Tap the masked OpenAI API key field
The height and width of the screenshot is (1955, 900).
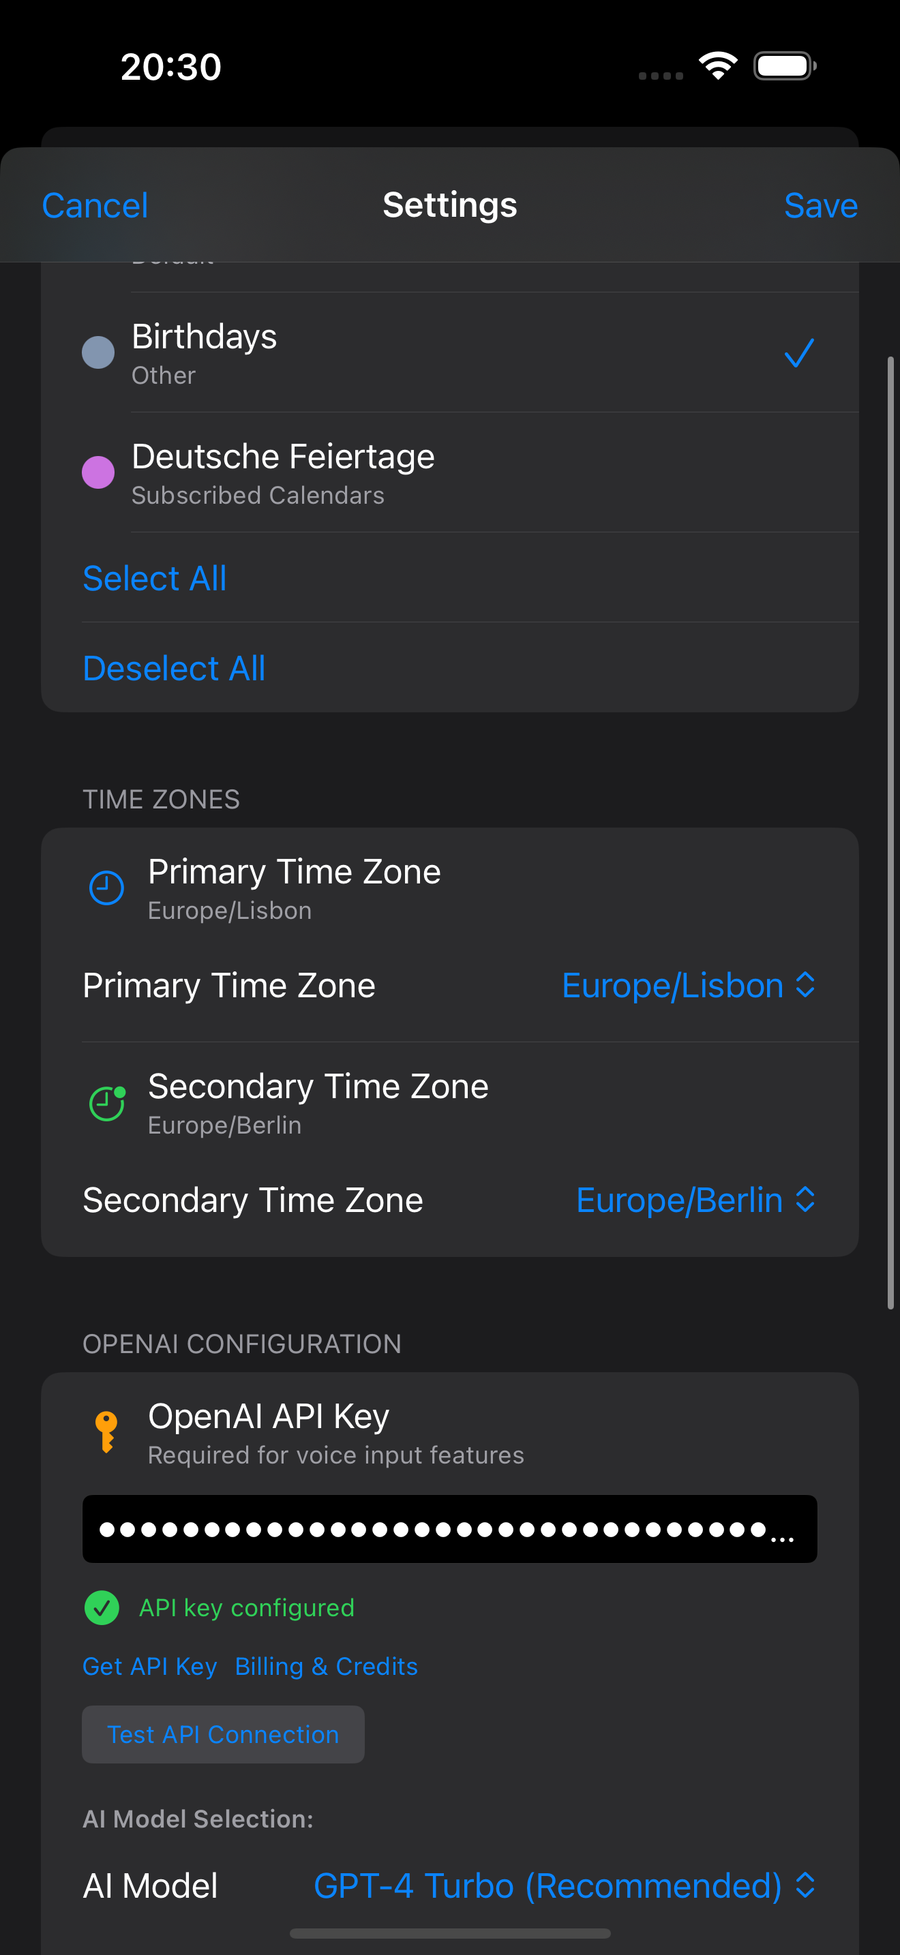pos(449,1529)
